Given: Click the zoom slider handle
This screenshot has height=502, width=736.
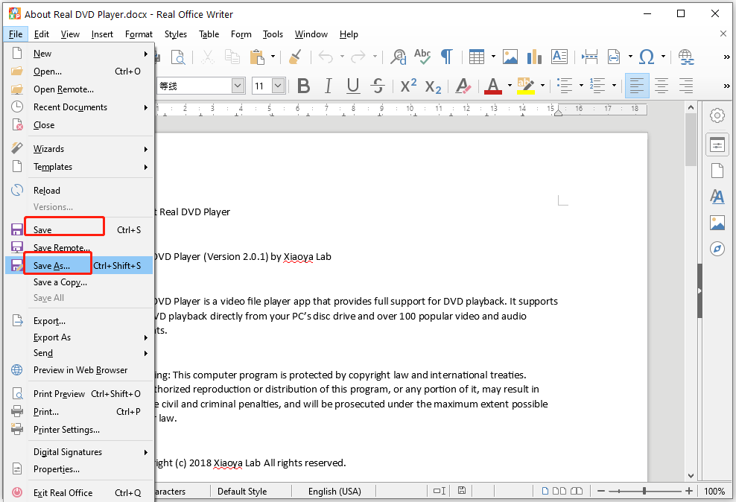Looking at the screenshot, I should point(644,491).
